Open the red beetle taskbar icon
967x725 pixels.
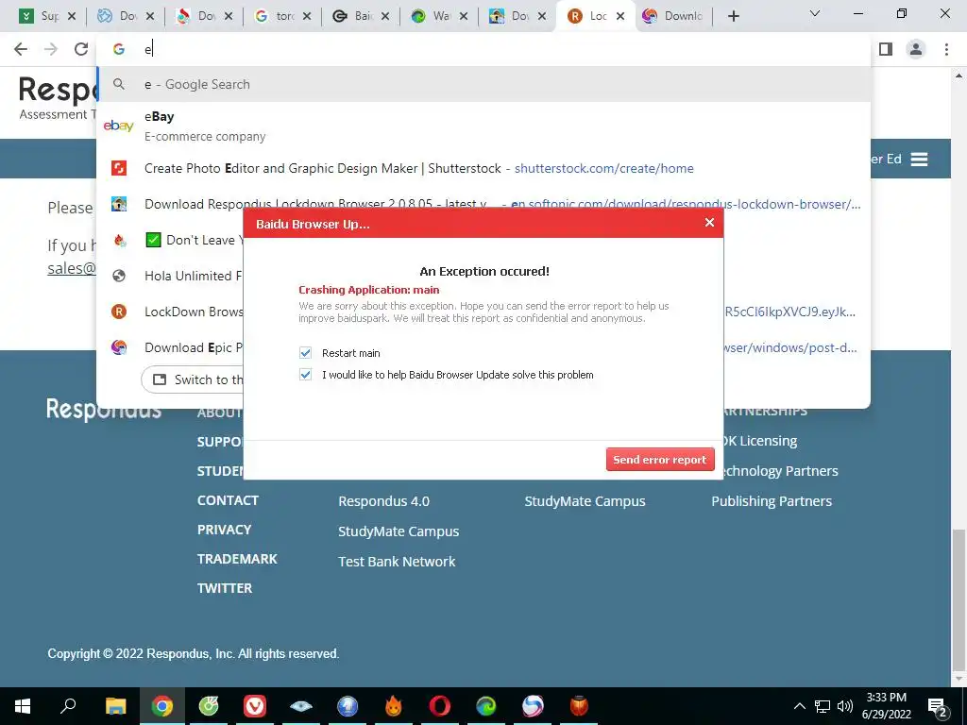[x=579, y=706]
